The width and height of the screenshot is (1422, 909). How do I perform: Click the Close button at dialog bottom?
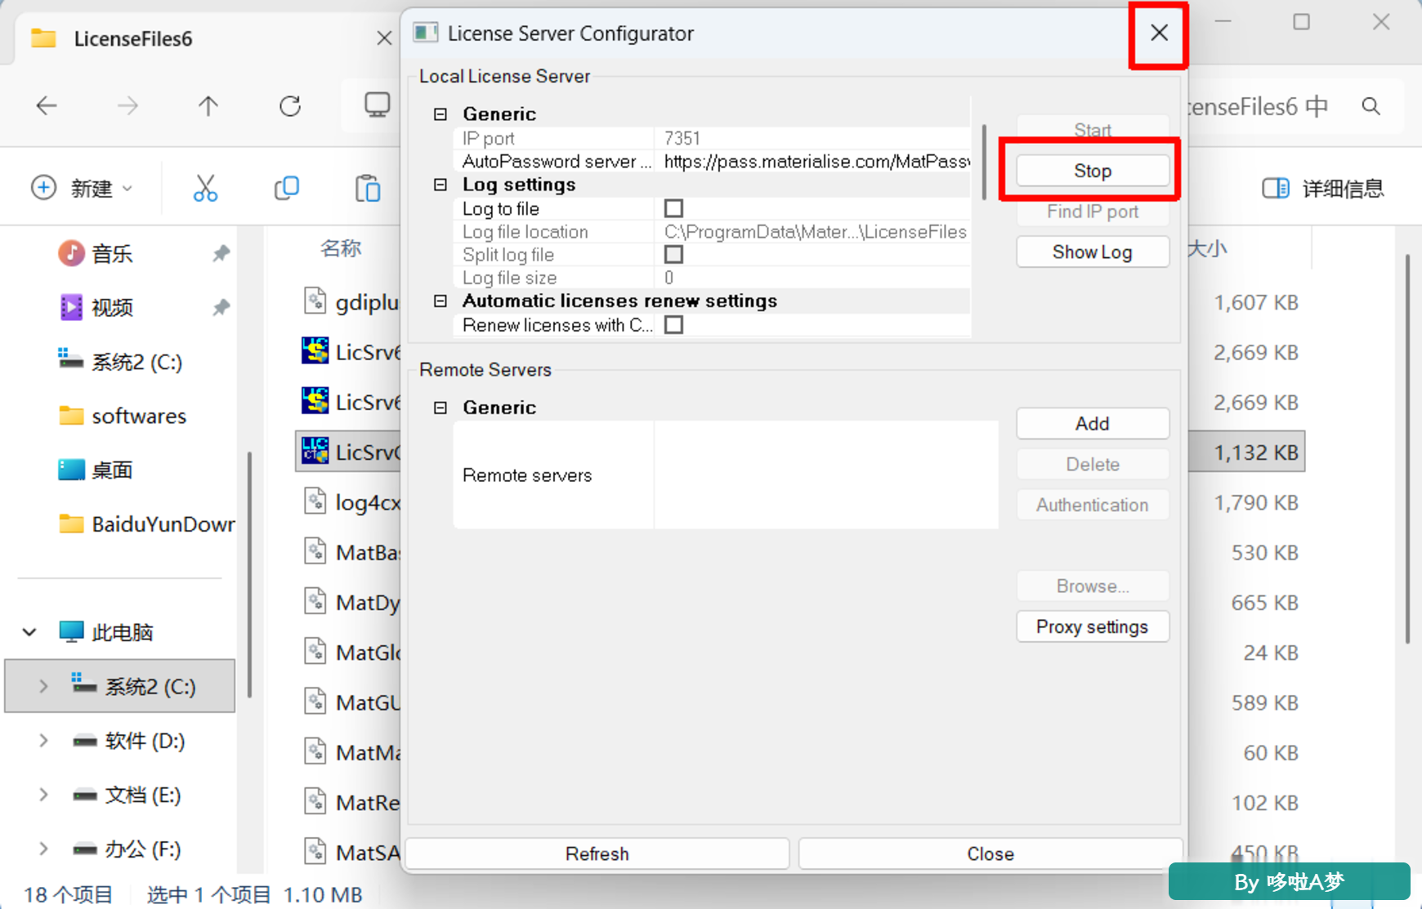[990, 853]
